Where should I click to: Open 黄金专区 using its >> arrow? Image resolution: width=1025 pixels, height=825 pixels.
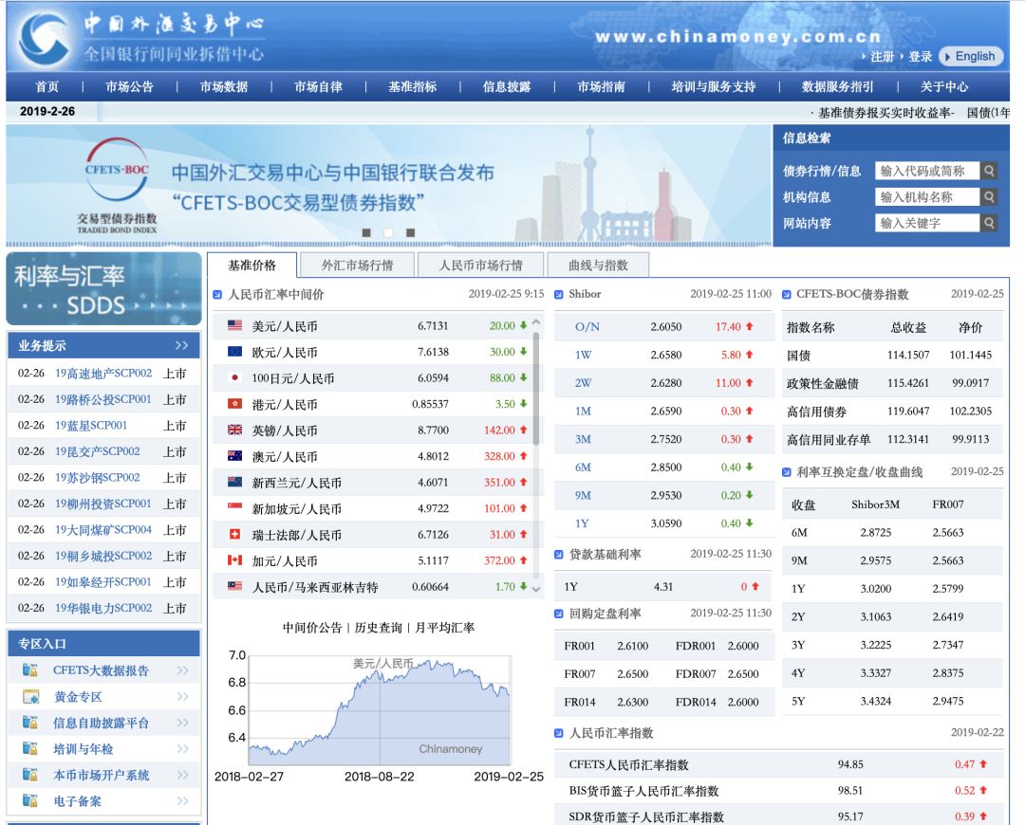[x=182, y=697]
